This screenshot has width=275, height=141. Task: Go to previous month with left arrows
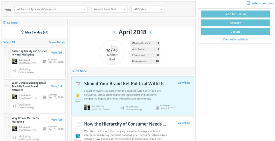[114, 32]
